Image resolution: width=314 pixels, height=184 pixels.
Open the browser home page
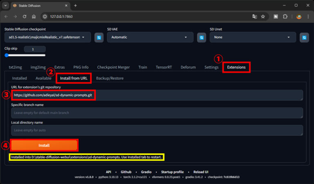tap(34, 17)
